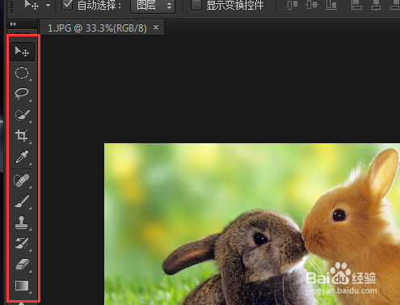Select the Quick Selection brush tool
400x305 pixels.
[22, 115]
